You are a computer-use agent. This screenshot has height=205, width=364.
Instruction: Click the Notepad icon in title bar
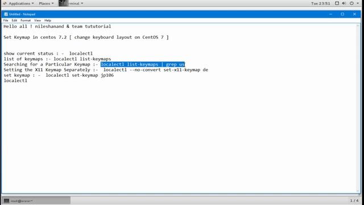pyautogui.click(x=6, y=14)
